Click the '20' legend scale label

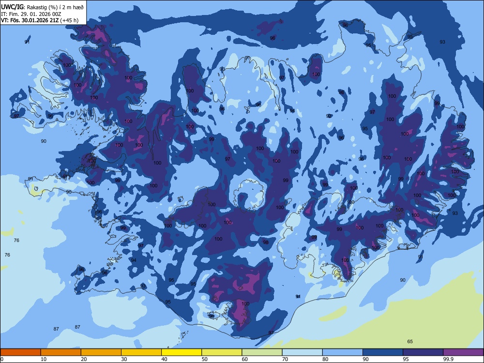coord(84,359)
